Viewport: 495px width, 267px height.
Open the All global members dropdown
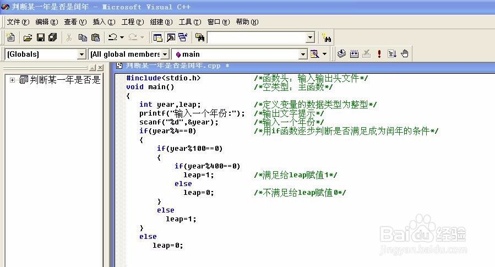coord(165,55)
